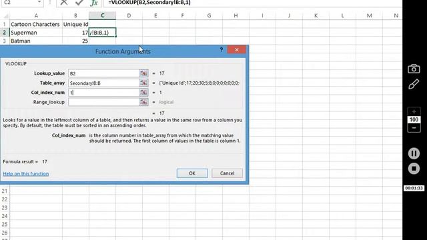Select column E header

coord(155,15)
